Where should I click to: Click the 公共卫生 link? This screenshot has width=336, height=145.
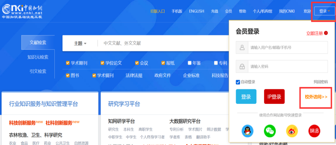(63, 143)
